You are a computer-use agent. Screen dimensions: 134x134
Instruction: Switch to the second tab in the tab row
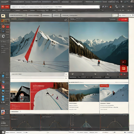pyautogui.click(x=34, y=15)
